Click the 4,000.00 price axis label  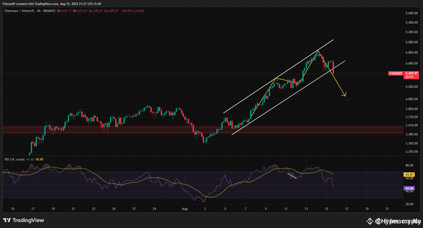click(411, 99)
